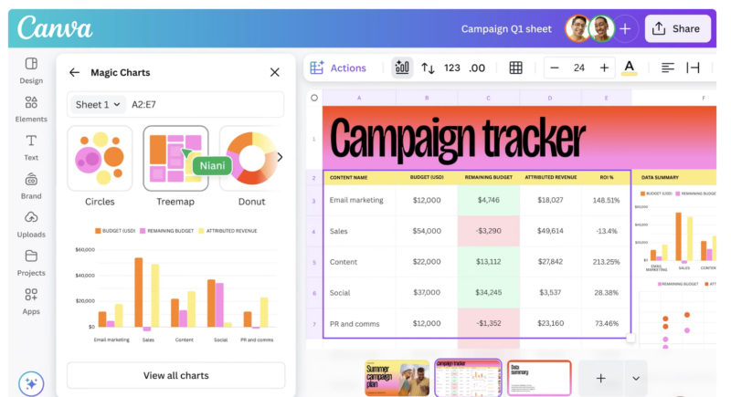The image size is (731, 397).
Task: Open the Projects folder panel
Action: pyautogui.click(x=31, y=263)
